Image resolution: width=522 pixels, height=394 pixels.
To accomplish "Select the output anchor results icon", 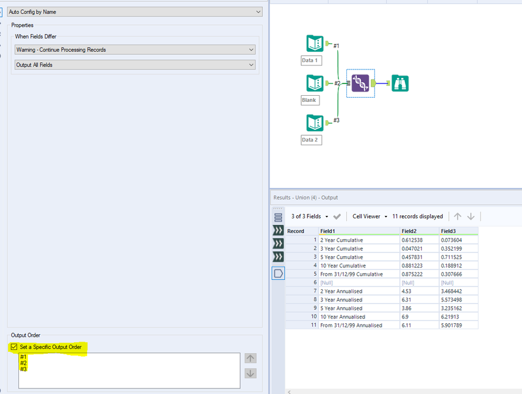I will (278, 273).
